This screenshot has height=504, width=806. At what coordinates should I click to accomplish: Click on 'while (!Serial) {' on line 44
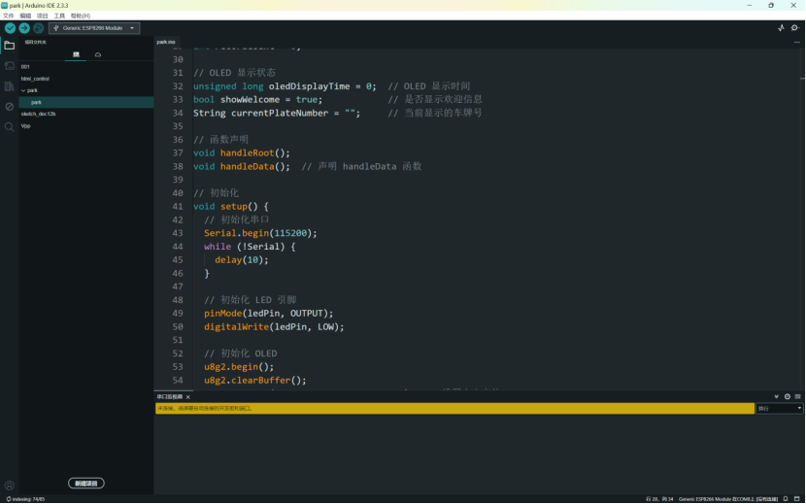coord(250,247)
